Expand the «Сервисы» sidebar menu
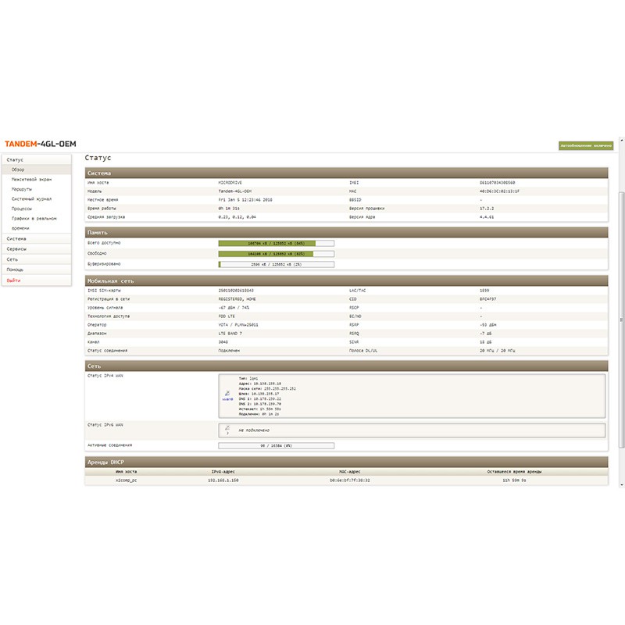Screen dimensions: 625x625 click(17, 248)
